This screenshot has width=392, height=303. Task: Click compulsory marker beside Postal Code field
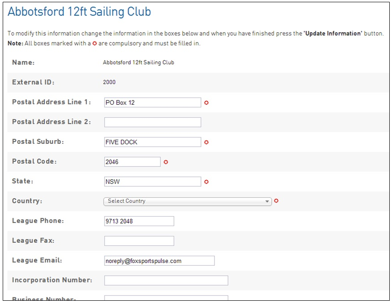click(x=166, y=162)
